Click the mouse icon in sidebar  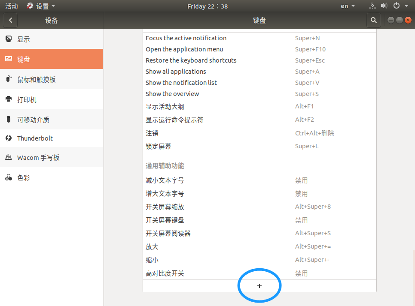9,79
